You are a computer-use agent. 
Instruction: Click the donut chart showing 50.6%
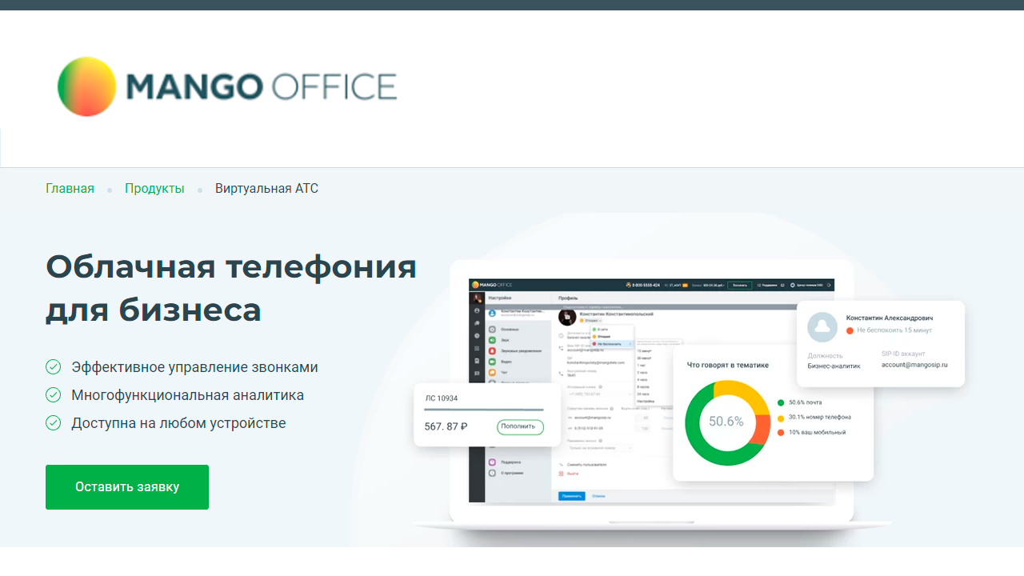coord(726,422)
